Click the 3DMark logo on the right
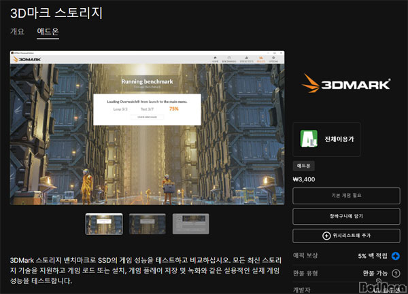The image size is (408, 294). pos(346,84)
